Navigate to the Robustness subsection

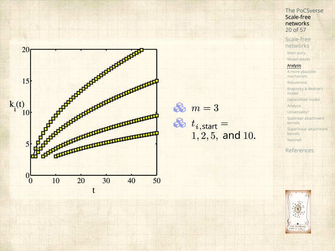point(297,82)
